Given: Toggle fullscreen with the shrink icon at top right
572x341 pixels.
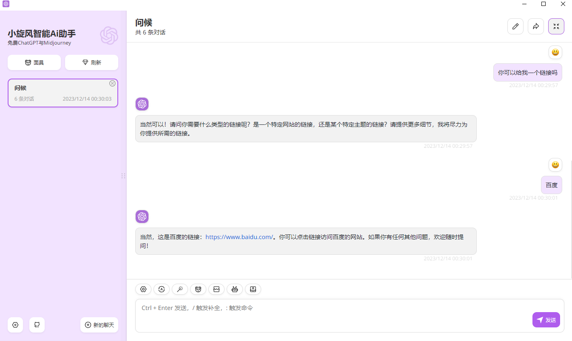Looking at the screenshot, I should tap(556, 26).
